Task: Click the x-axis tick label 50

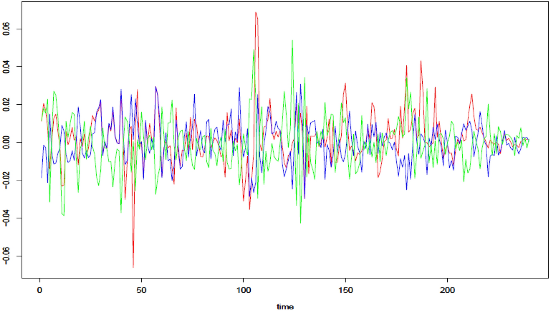Action: click(x=141, y=291)
